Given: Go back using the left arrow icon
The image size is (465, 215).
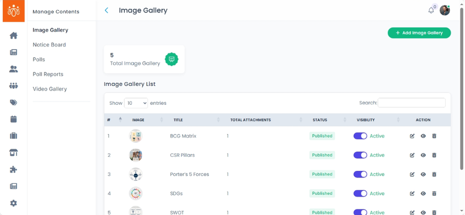Looking at the screenshot, I should click(x=106, y=10).
